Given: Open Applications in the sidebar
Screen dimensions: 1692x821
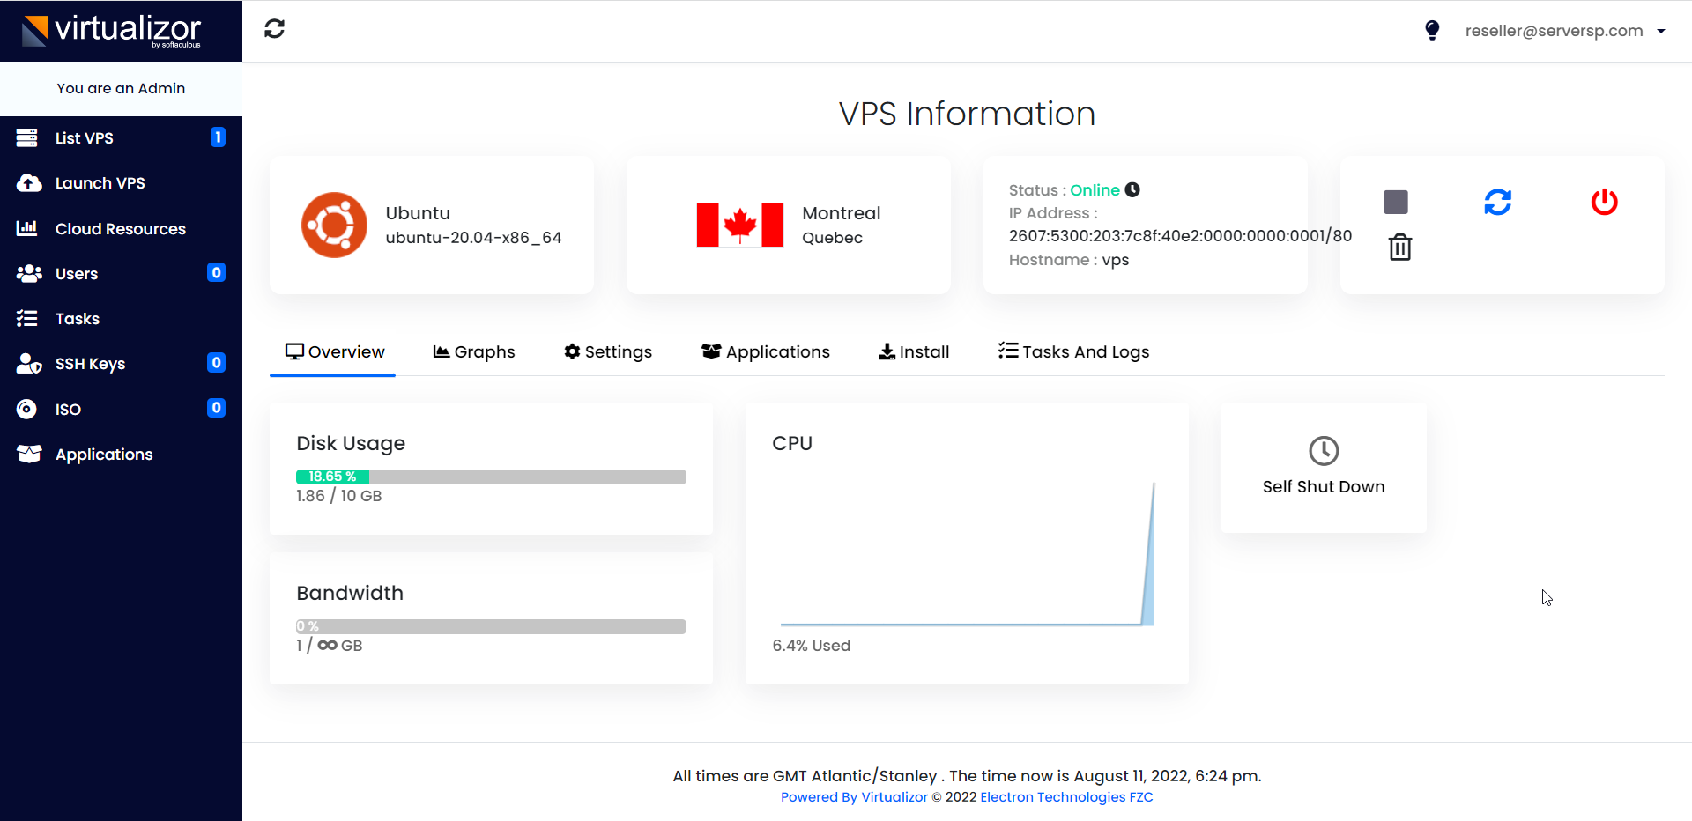Looking at the screenshot, I should click(121, 455).
